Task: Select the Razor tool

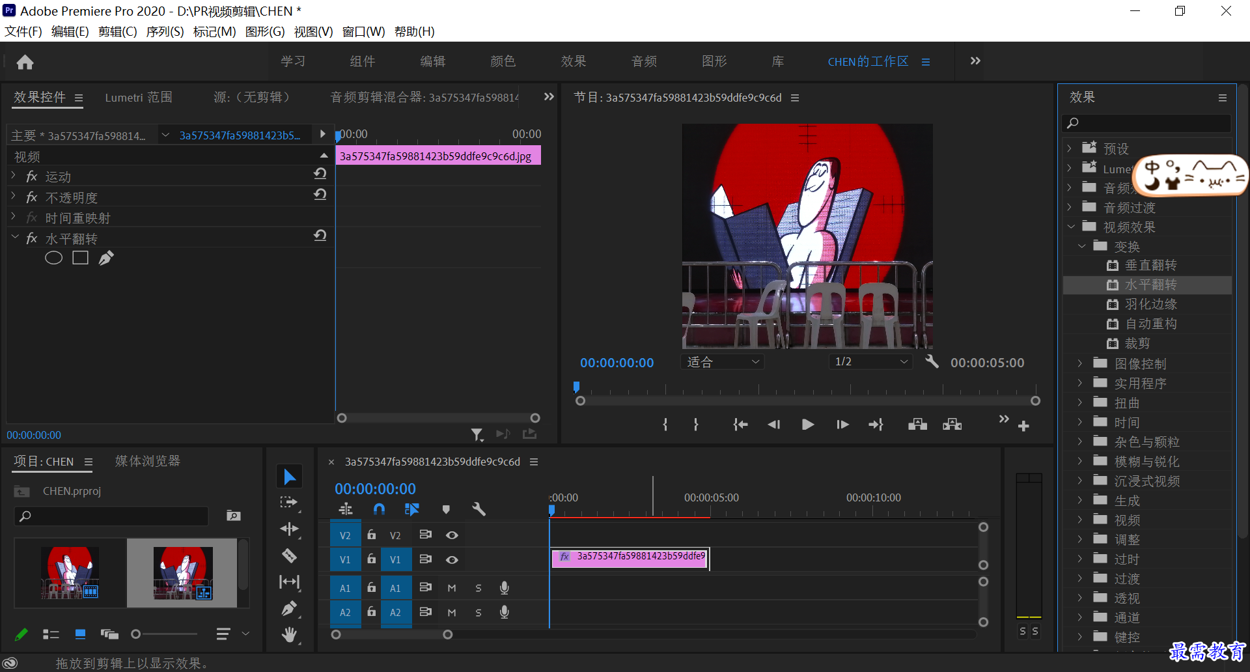Action: 289,555
